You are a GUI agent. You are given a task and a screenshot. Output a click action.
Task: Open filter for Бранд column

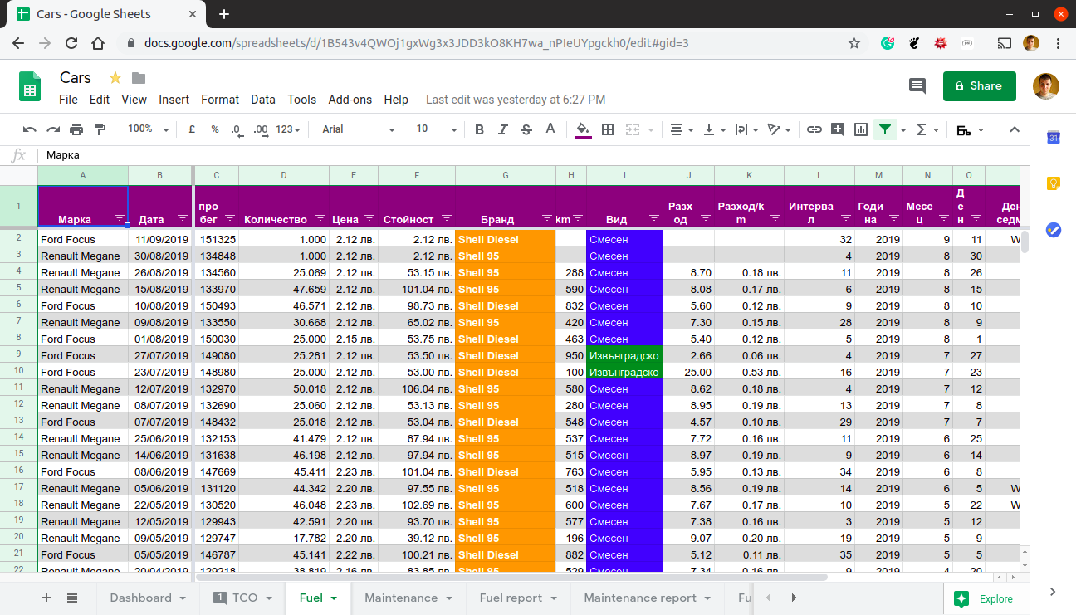tap(547, 218)
